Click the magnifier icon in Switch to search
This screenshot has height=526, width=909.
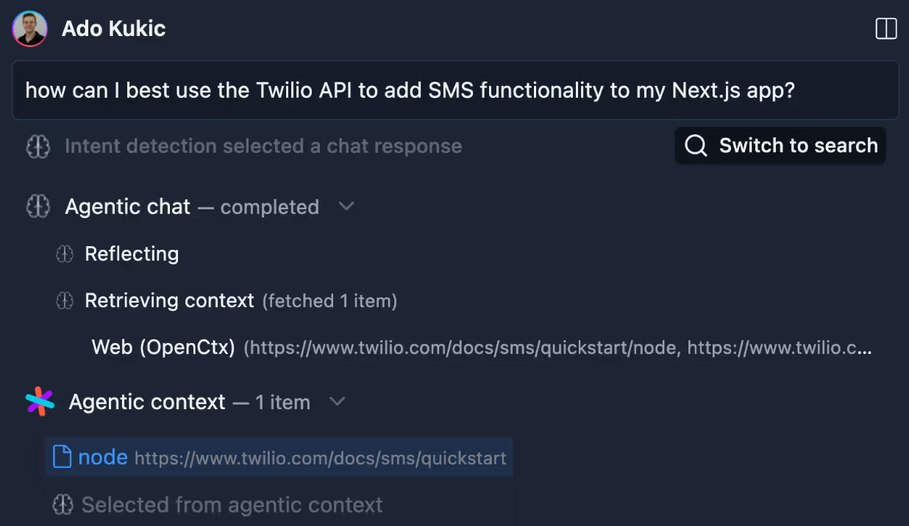pyautogui.click(x=695, y=145)
